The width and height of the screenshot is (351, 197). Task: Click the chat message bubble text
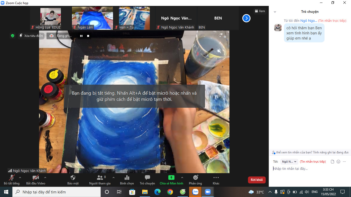304,33
